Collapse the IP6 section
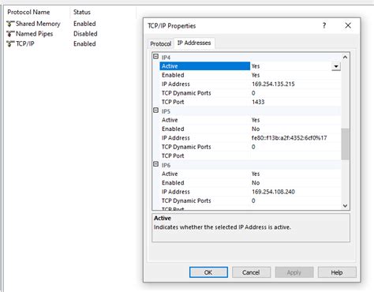This screenshot has height=292, width=374. [x=156, y=164]
